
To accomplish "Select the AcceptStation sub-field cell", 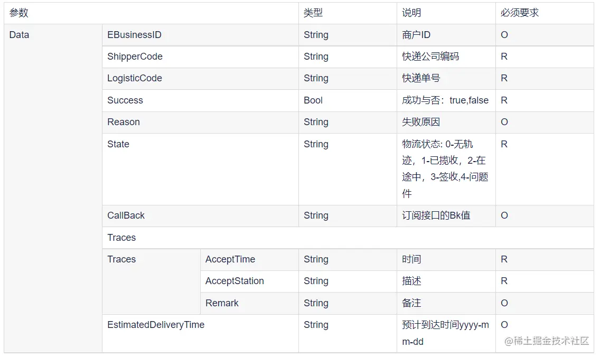I will [235, 281].
